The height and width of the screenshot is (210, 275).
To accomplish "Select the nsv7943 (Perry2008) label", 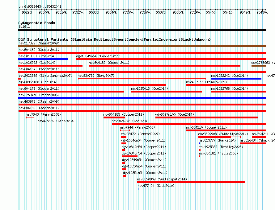I will [43, 114].
